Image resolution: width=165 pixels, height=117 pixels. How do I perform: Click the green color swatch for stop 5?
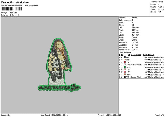click(125, 67)
